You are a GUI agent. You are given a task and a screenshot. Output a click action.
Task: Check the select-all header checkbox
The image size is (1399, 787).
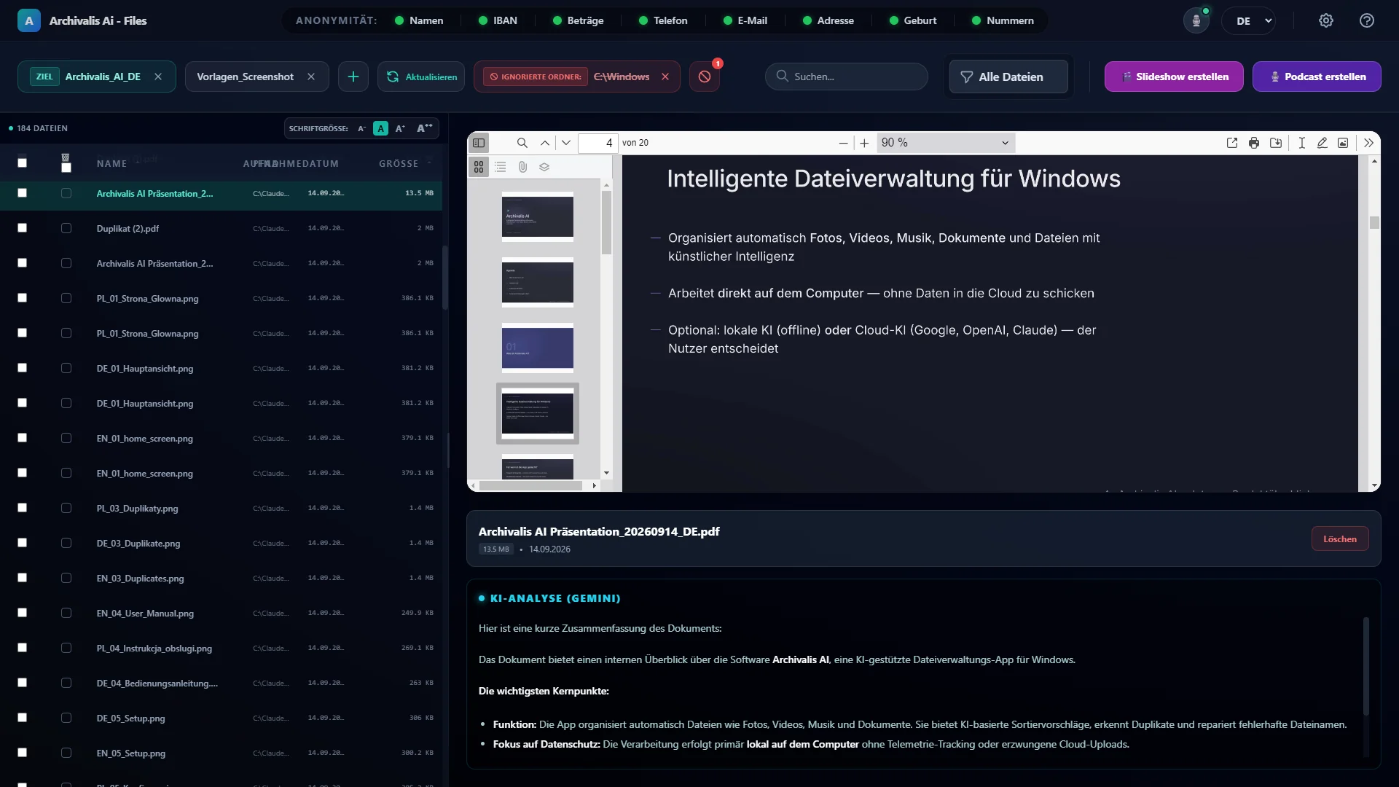22,163
